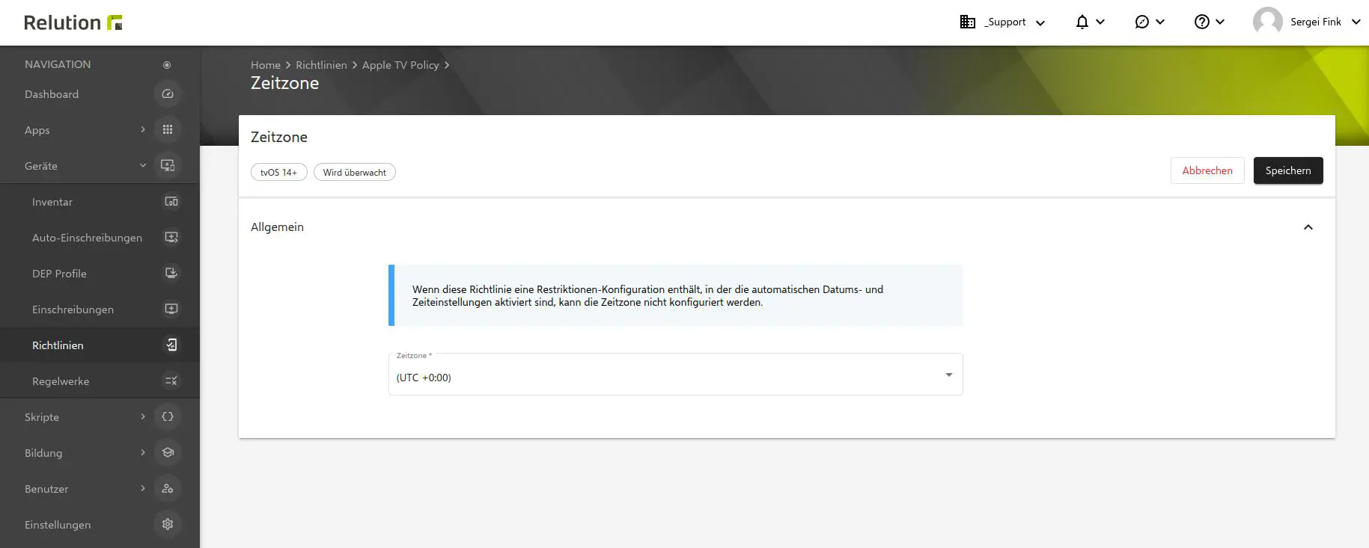Image resolution: width=1369 pixels, height=548 pixels.
Task: Click the restriction info message text
Action: coord(647,296)
